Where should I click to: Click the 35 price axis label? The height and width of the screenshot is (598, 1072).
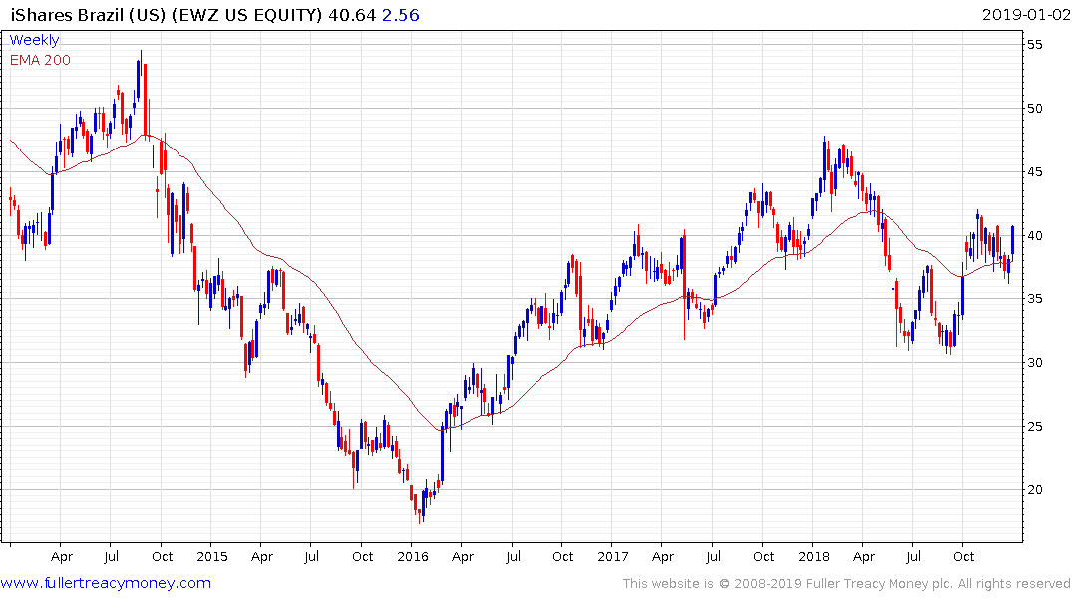[1034, 299]
